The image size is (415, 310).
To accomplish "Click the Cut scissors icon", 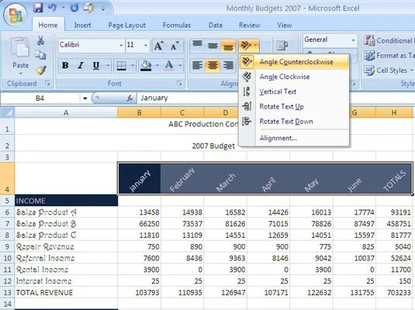I will coord(40,40).
